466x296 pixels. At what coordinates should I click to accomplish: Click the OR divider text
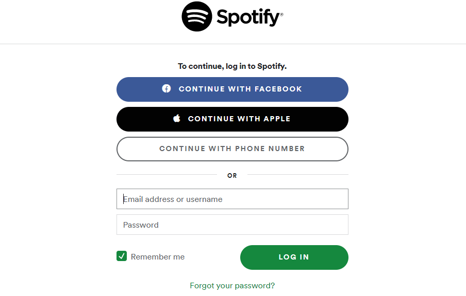point(232,175)
